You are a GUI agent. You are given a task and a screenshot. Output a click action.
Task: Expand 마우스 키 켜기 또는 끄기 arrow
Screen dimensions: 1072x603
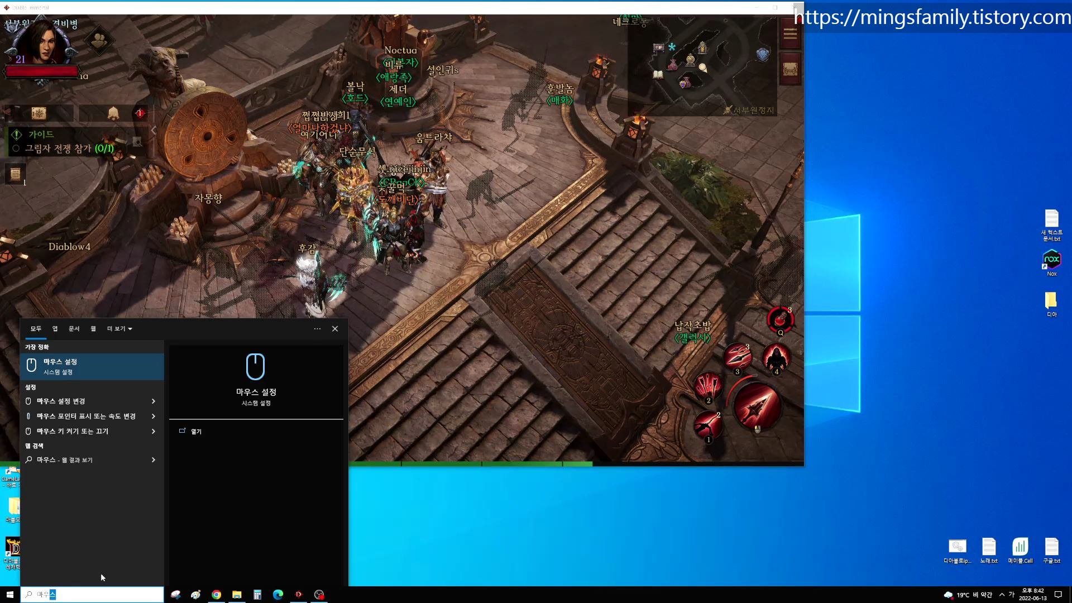click(x=154, y=431)
